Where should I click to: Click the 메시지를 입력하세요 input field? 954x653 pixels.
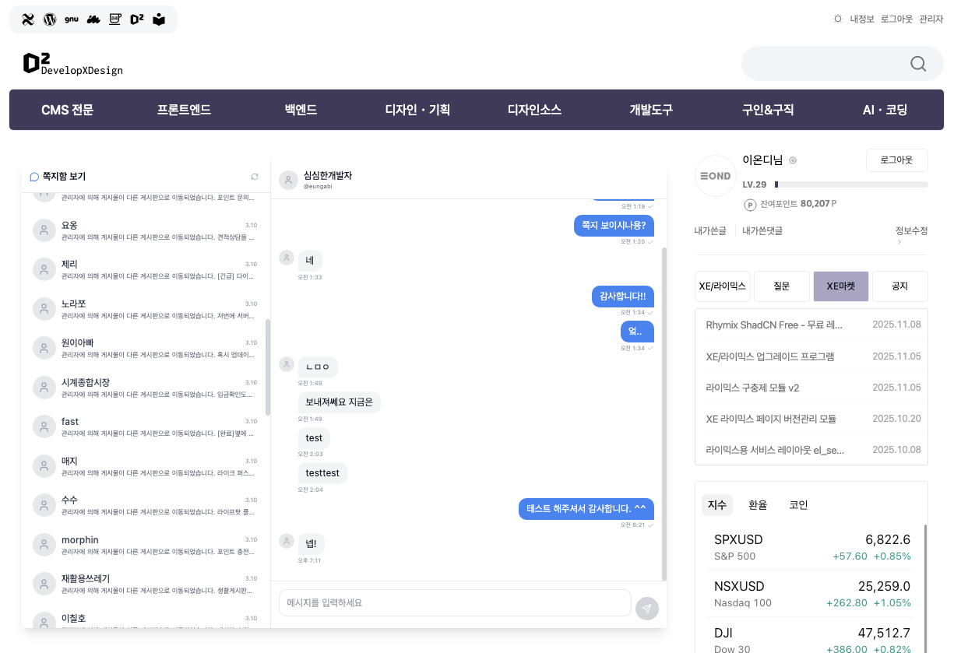click(455, 602)
